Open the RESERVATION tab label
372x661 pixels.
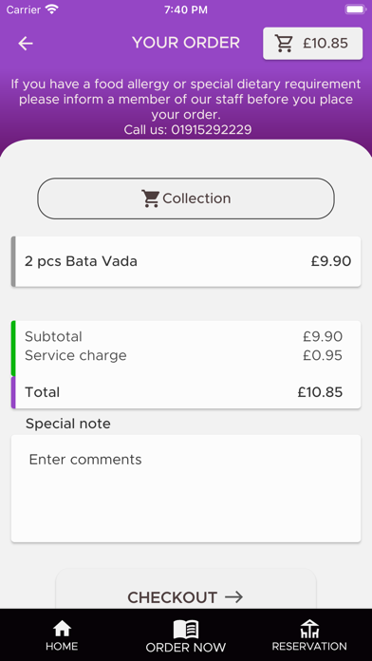pos(309,646)
